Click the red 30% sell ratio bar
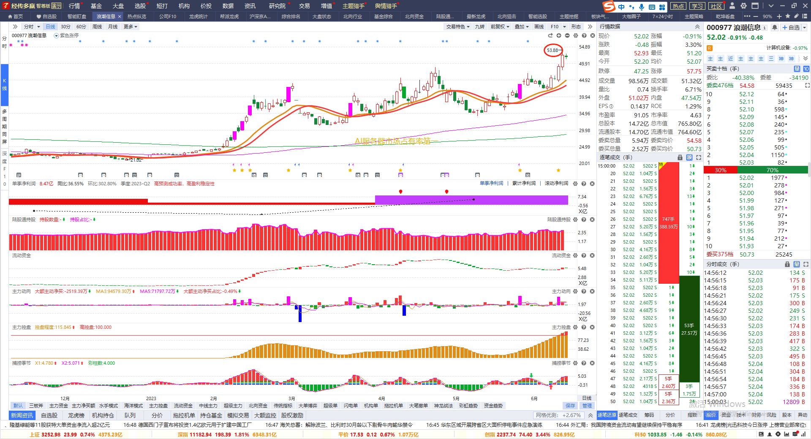The height and width of the screenshot is (439, 811). point(721,170)
